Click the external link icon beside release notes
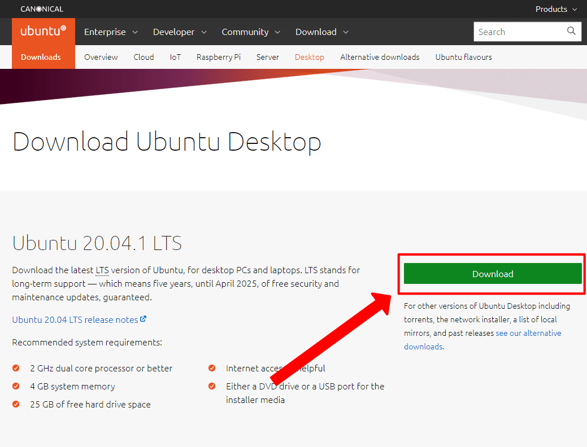 143,319
